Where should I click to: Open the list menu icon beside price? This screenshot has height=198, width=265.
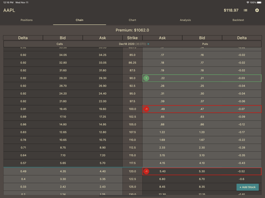[245, 10]
